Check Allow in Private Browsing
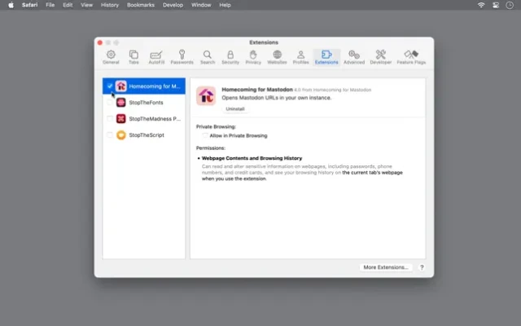The width and height of the screenshot is (521, 326). [205, 135]
